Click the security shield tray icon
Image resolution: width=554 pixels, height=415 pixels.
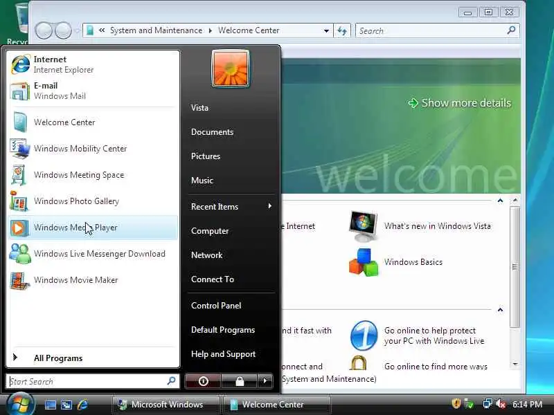coord(456,403)
